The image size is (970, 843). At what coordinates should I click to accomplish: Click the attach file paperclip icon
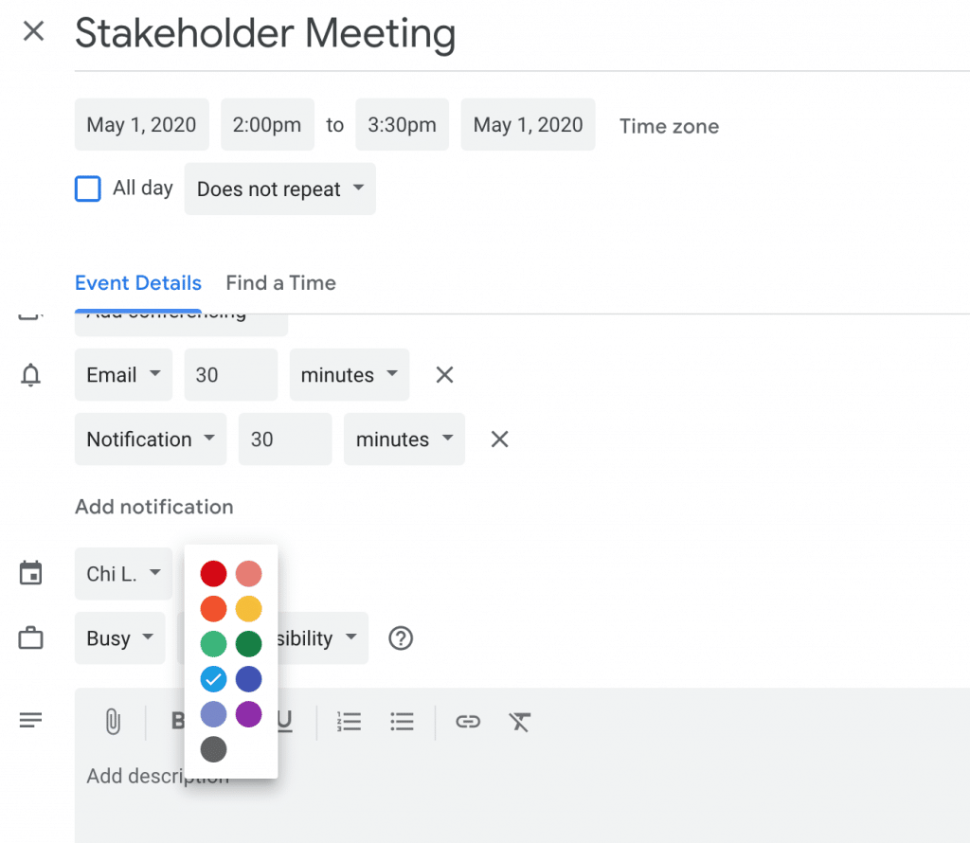pos(112,722)
